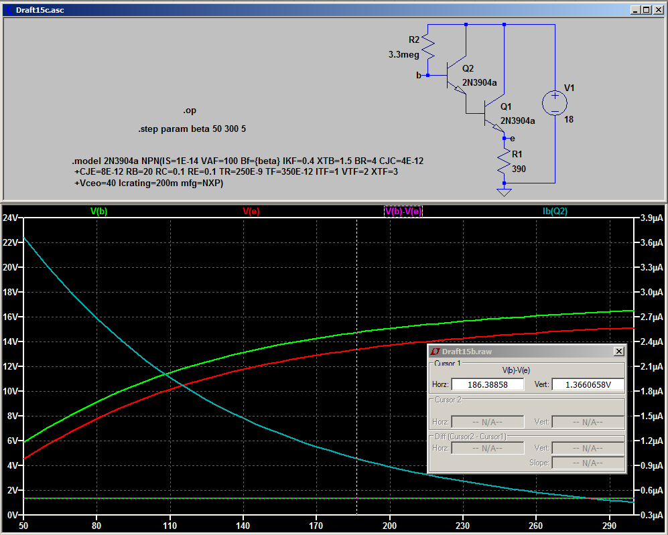Click the '+CJE=8E-12 RB=20' model continuation line
The width and height of the screenshot is (668, 535).
coord(236,171)
